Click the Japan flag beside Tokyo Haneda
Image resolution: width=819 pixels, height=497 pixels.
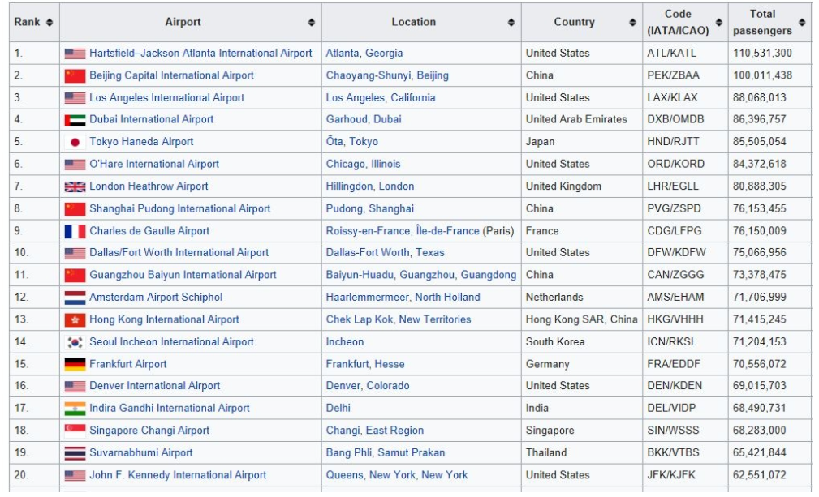[75, 143]
